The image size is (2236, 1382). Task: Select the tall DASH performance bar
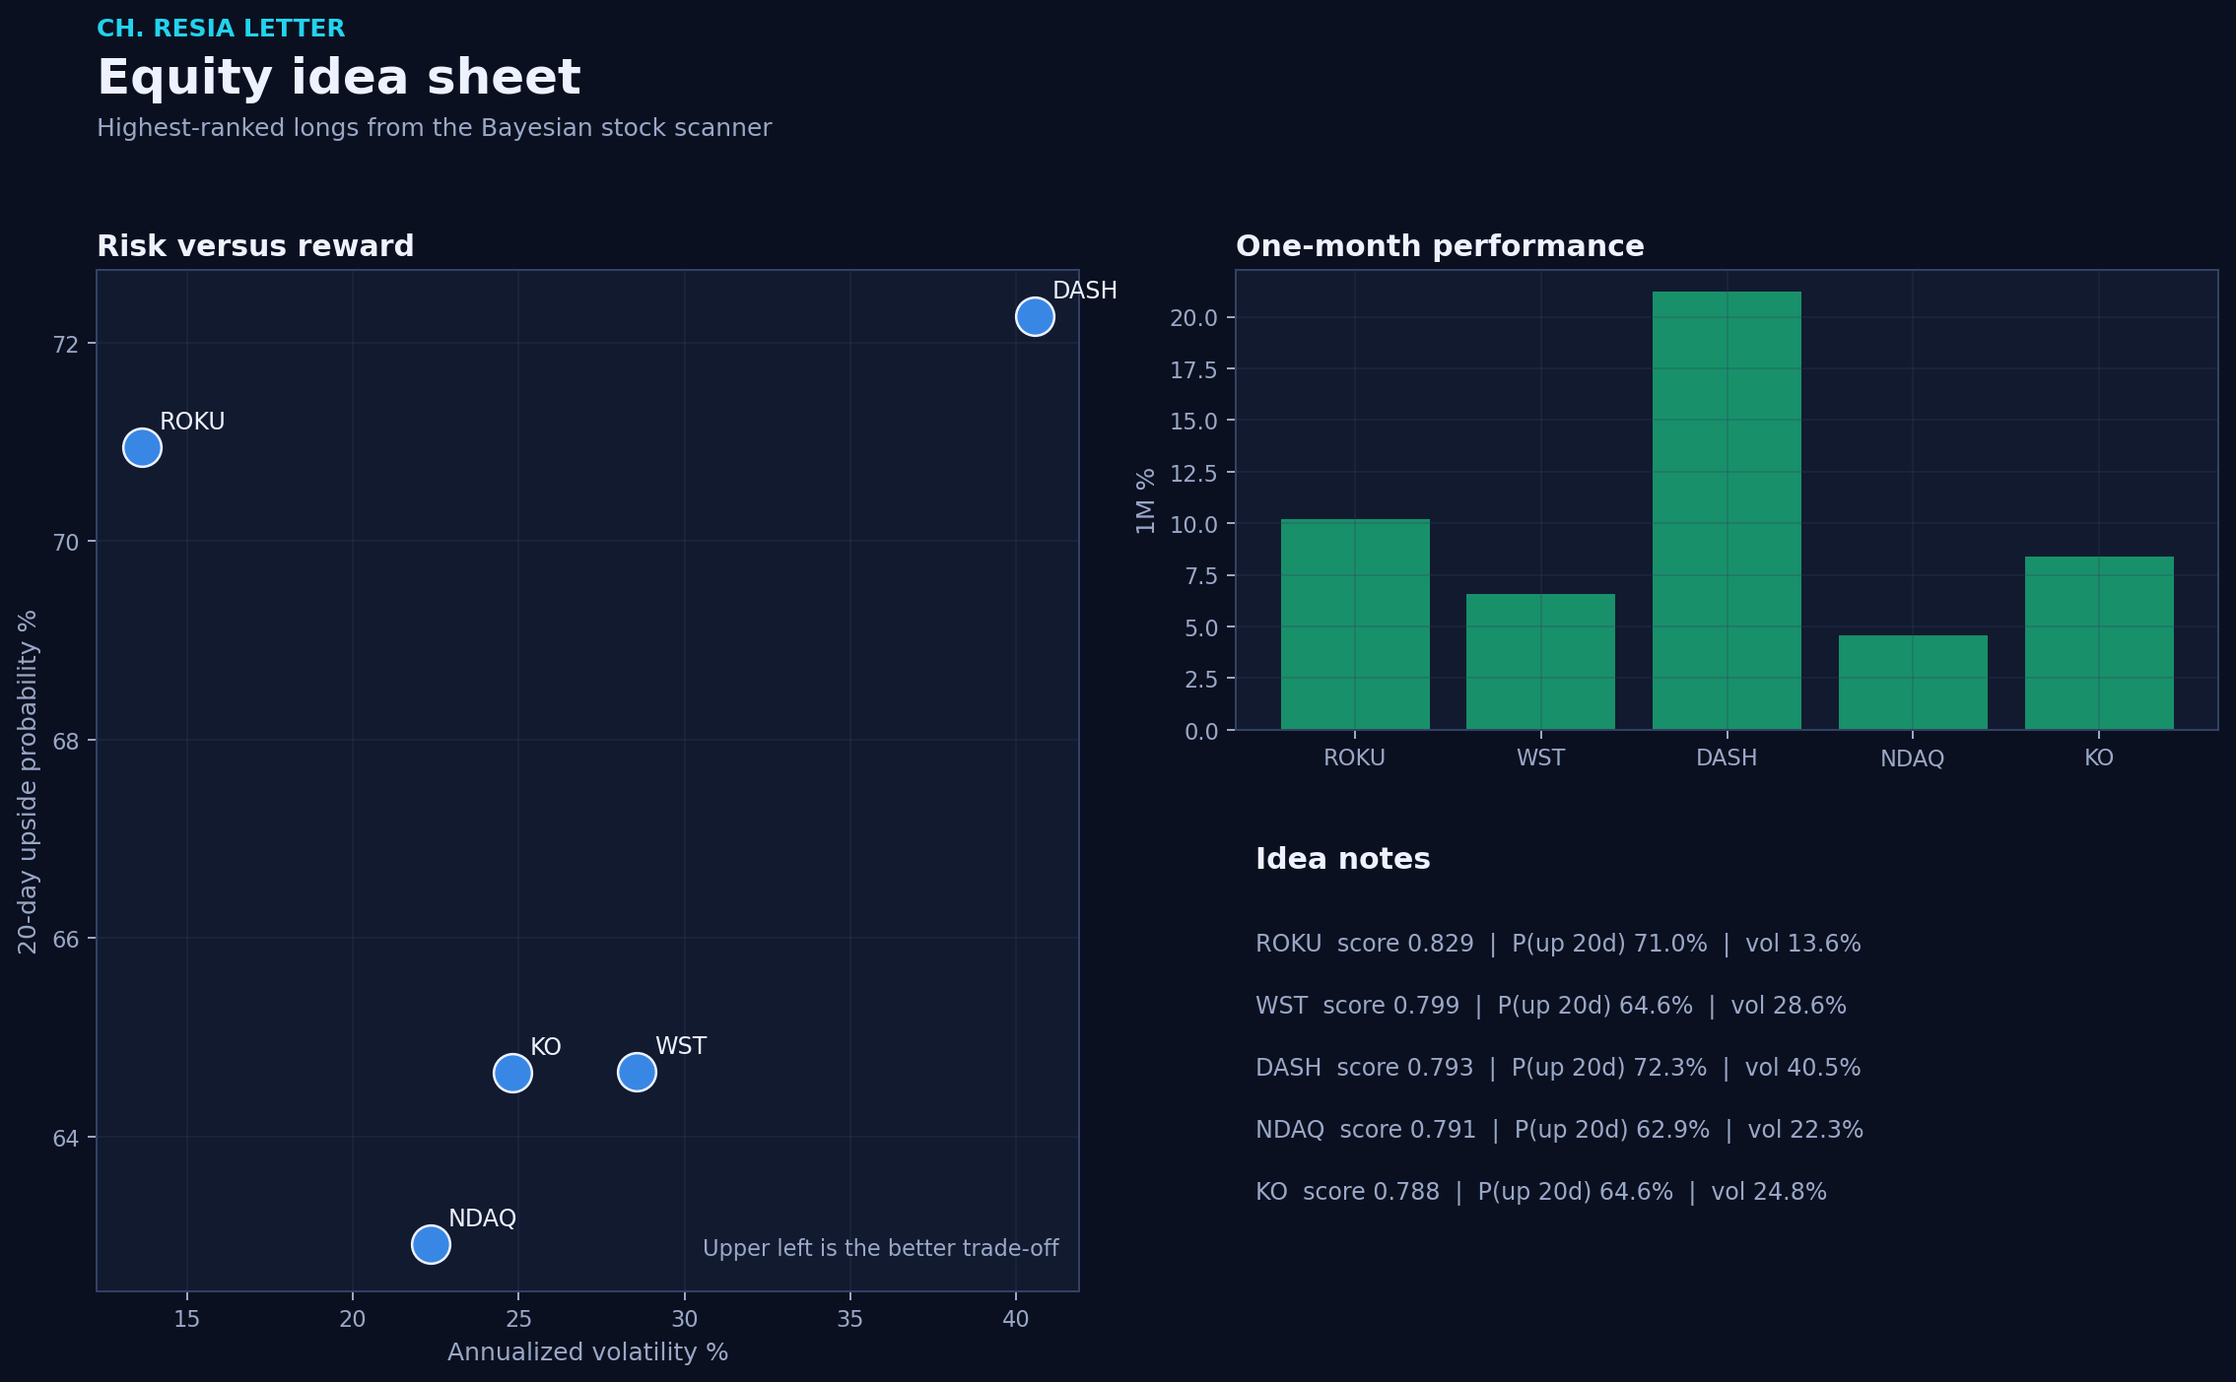tap(1727, 510)
